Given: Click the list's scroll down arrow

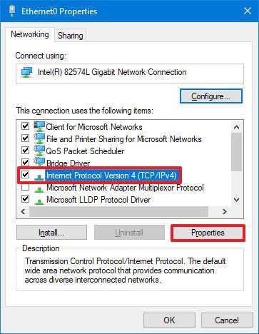Looking at the screenshot, I should (236, 200).
